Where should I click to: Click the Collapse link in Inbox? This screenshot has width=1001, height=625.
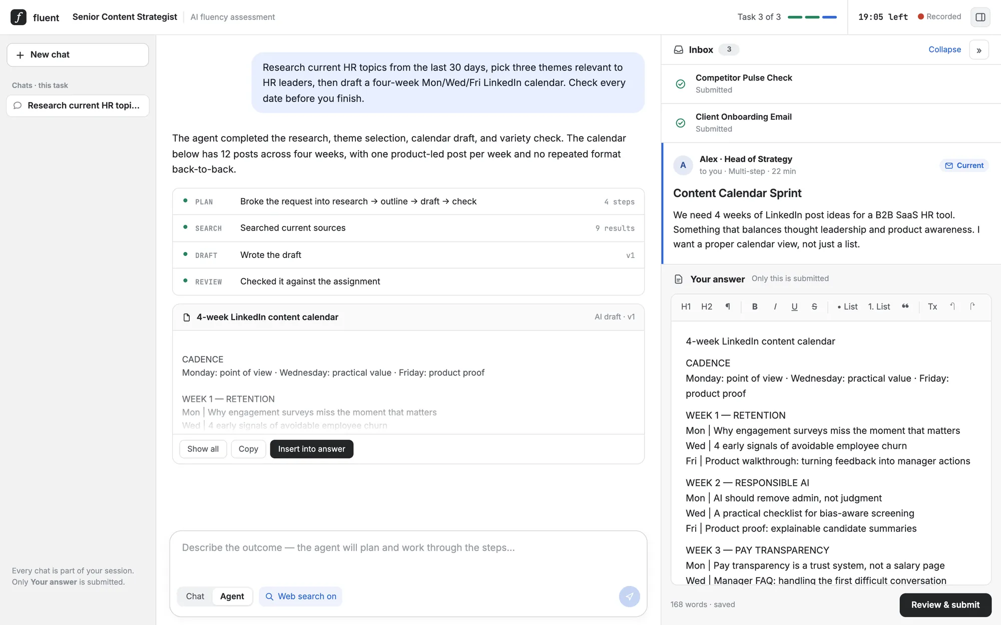tap(944, 49)
